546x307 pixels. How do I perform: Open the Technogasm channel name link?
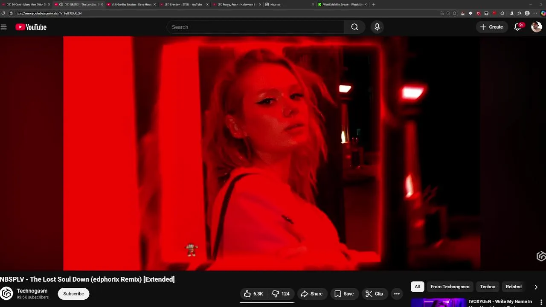pos(32,291)
